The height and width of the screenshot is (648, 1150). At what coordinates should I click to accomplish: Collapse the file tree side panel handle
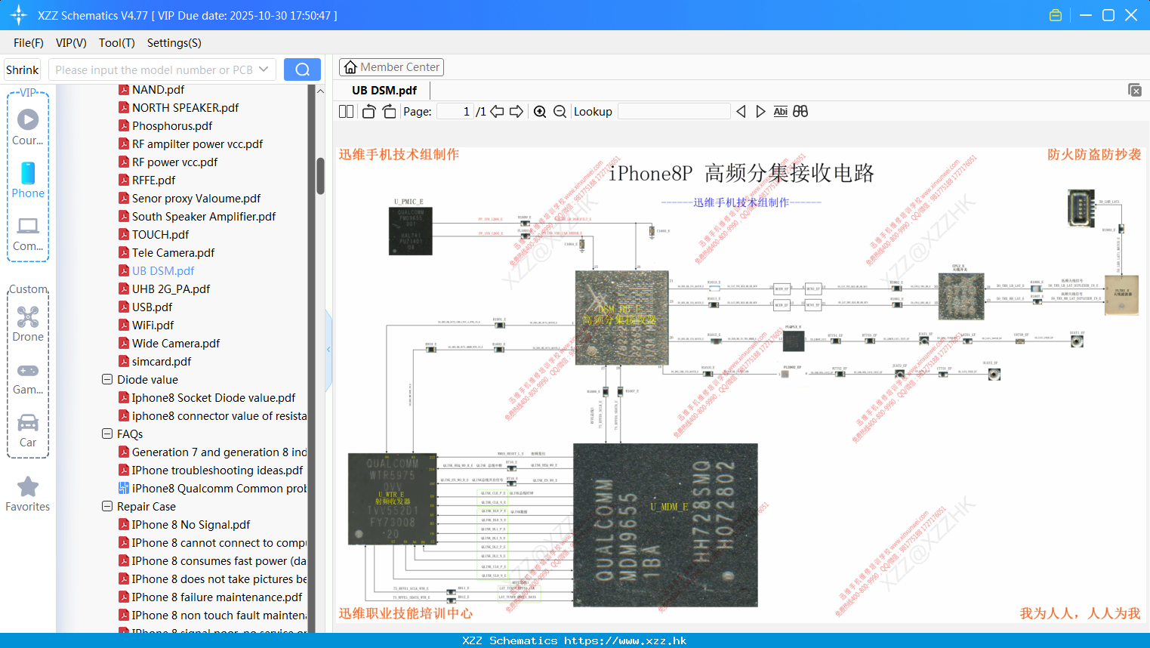tap(328, 350)
